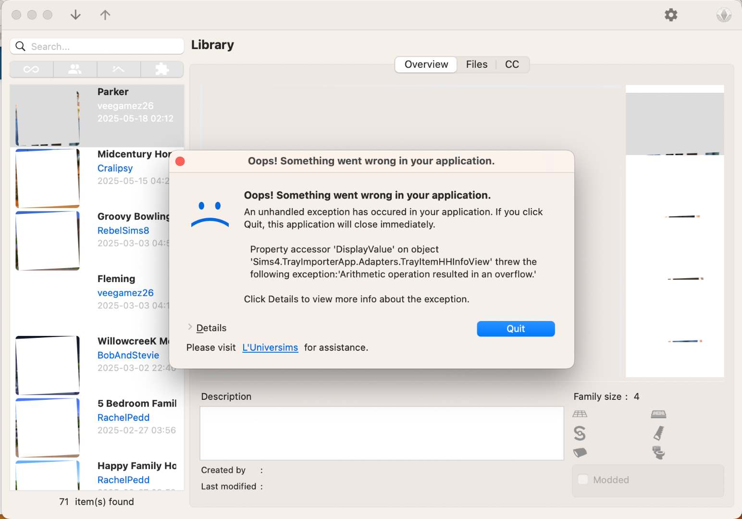742x519 pixels.
Task: Click the up arrow in the toolbar
Action: point(105,15)
